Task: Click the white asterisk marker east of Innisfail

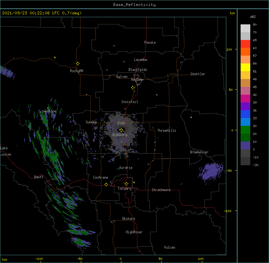Action: pos(157,95)
